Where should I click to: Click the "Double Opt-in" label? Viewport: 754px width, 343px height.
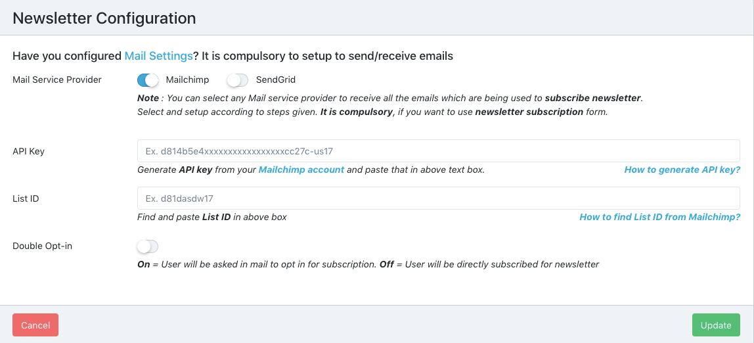(x=43, y=246)
